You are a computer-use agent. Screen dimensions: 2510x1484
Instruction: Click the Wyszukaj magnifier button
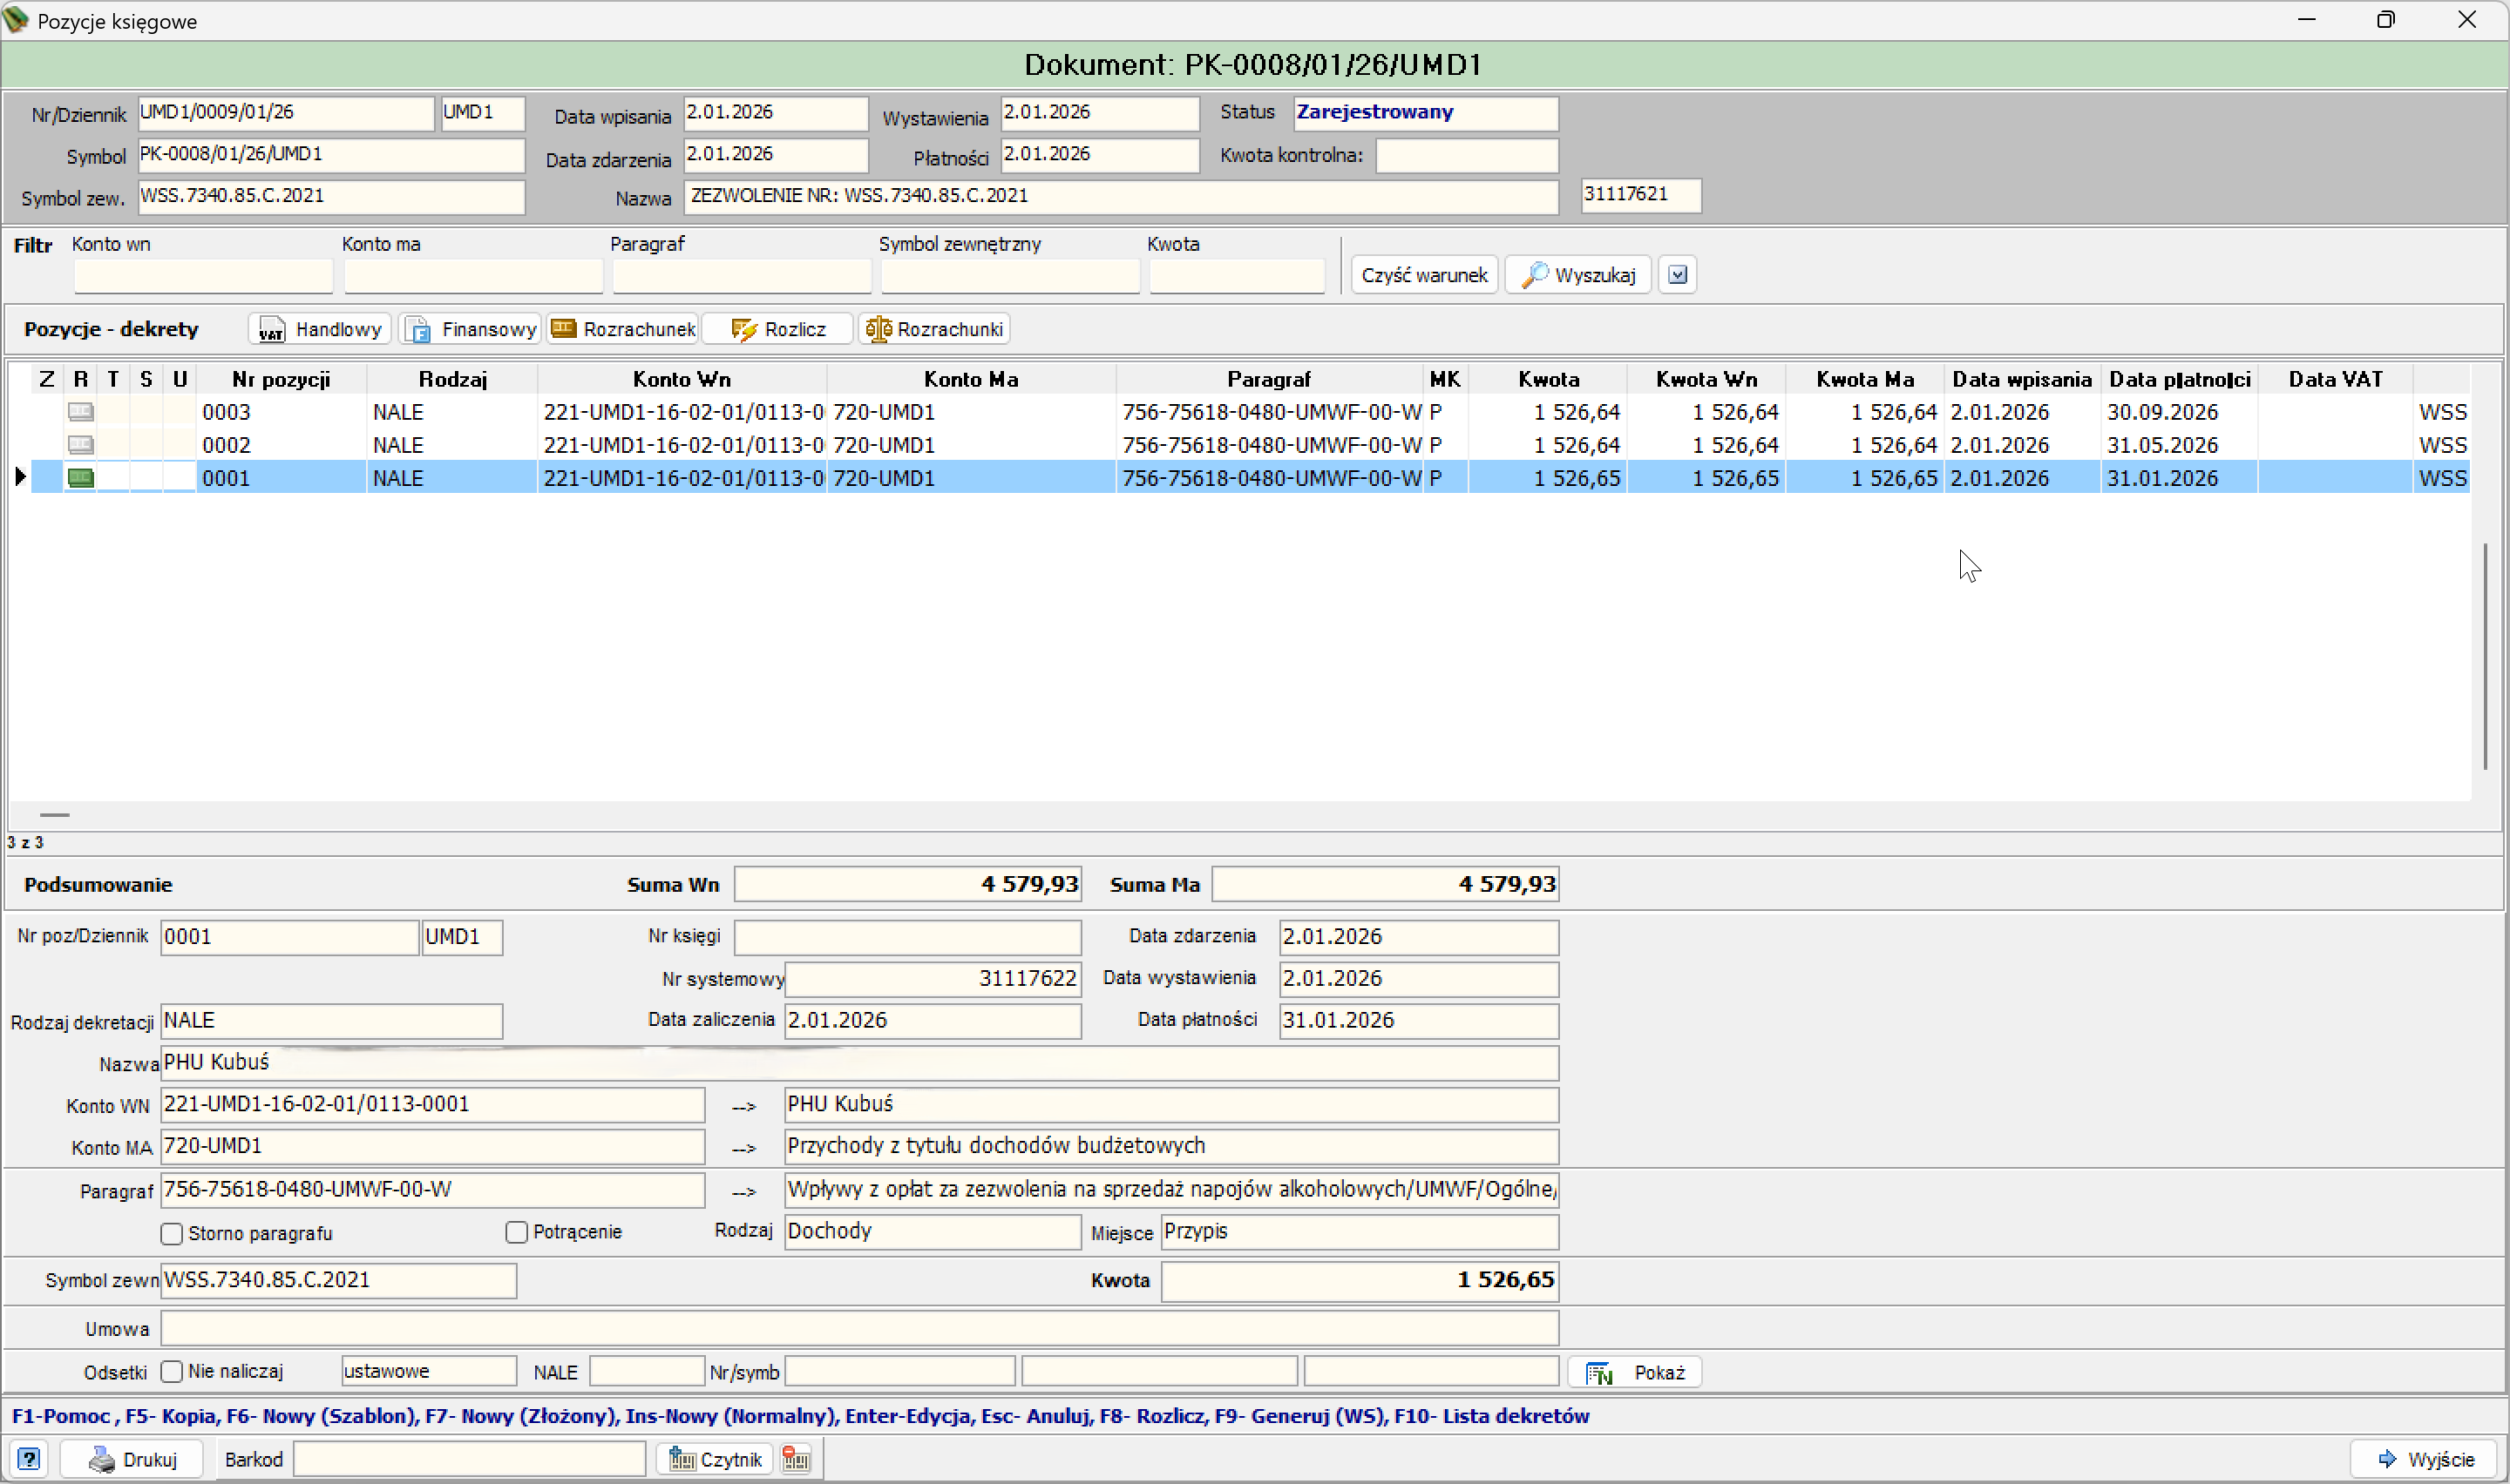[x=1577, y=275]
